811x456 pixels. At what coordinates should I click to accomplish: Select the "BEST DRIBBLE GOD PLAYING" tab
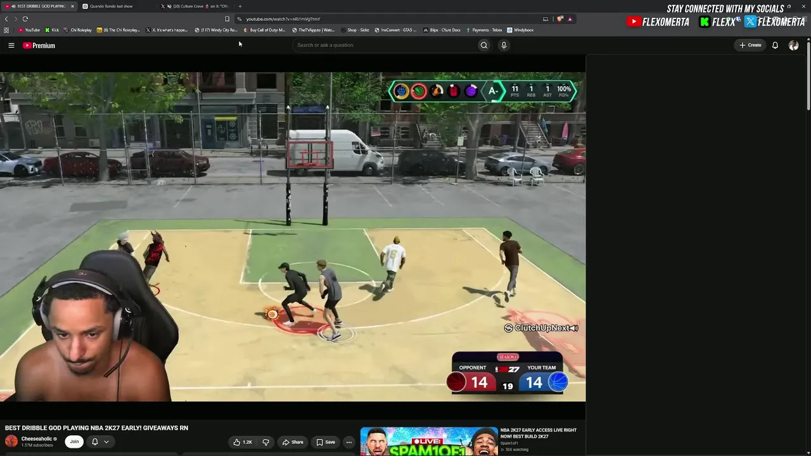coord(38,6)
